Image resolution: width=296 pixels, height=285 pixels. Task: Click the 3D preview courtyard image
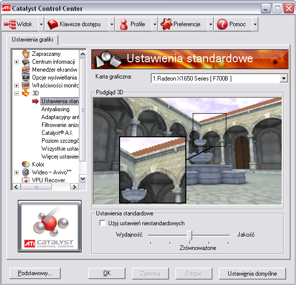click(187, 151)
